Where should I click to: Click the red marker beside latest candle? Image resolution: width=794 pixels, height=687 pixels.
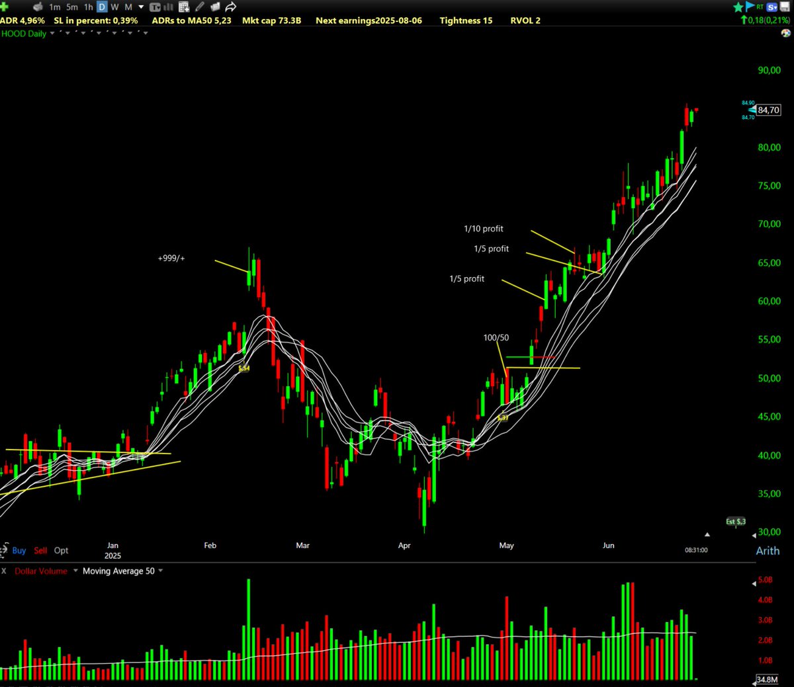click(696, 110)
